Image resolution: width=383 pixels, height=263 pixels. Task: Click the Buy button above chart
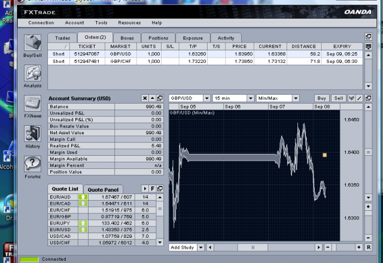[322, 98]
